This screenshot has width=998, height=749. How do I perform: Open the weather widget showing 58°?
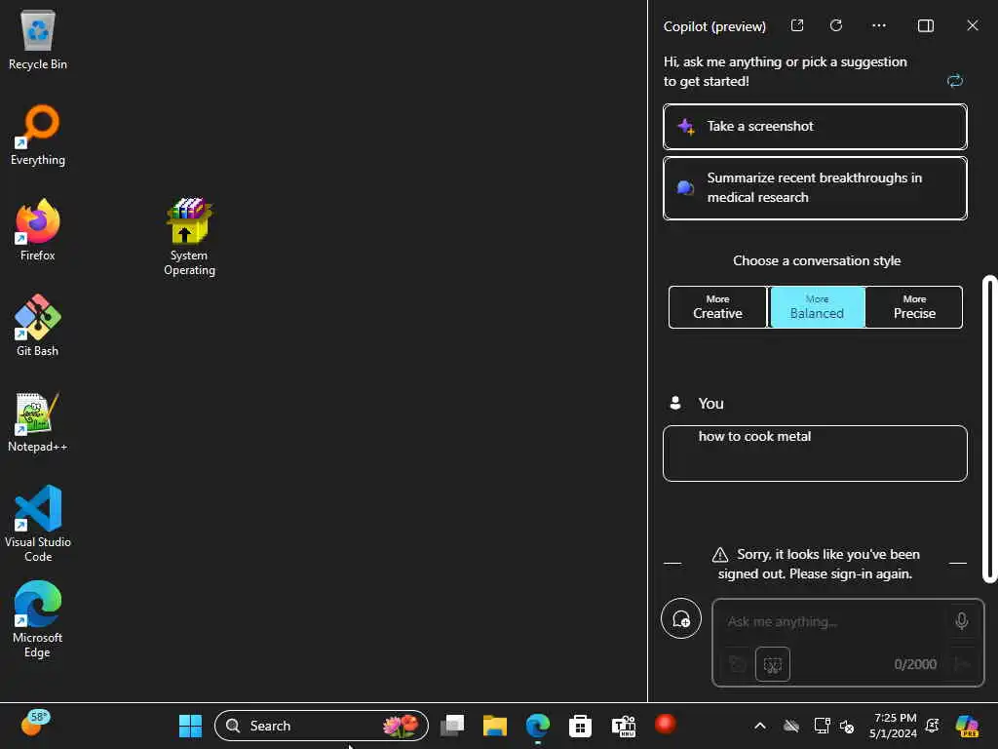point(35,724)
